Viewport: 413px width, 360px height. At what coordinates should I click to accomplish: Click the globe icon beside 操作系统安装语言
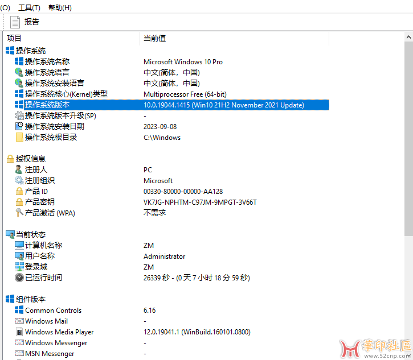19,83
